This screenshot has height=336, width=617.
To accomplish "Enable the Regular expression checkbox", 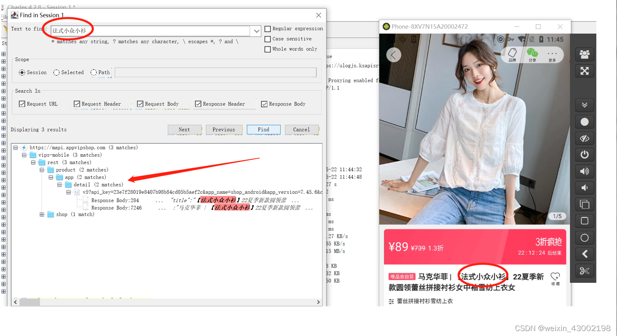I will point(268,29).
